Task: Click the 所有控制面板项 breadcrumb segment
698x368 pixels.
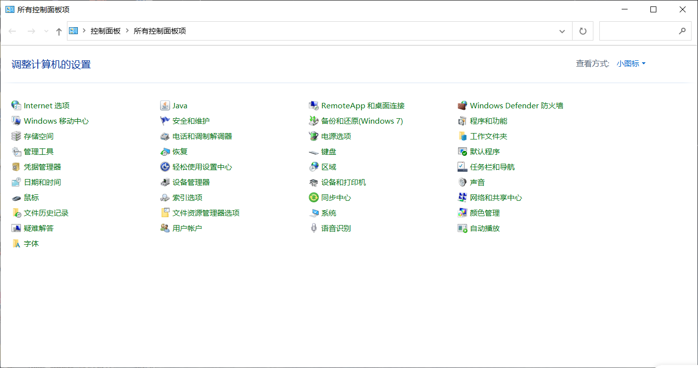Action: click(x=160, y=31)
